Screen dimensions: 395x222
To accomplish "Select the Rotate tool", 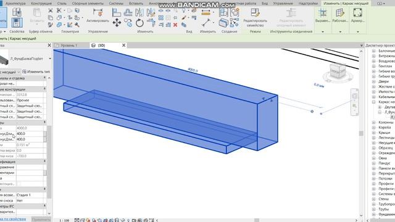I will coord(139,23).
